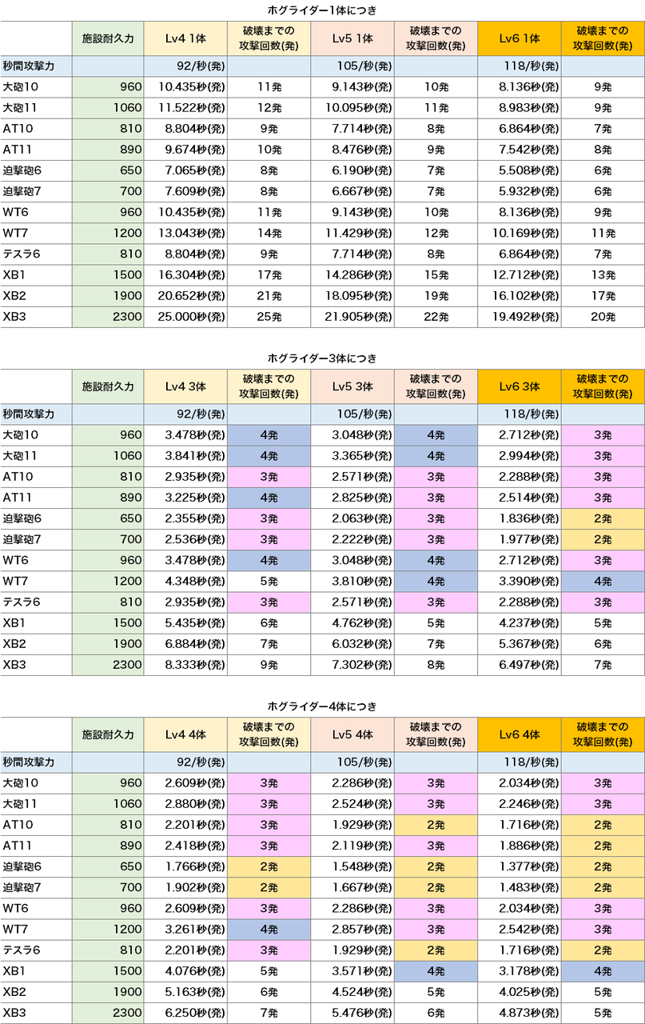Click the 14発 hit-count cell

pyautogui.click(x=269, y=234)
